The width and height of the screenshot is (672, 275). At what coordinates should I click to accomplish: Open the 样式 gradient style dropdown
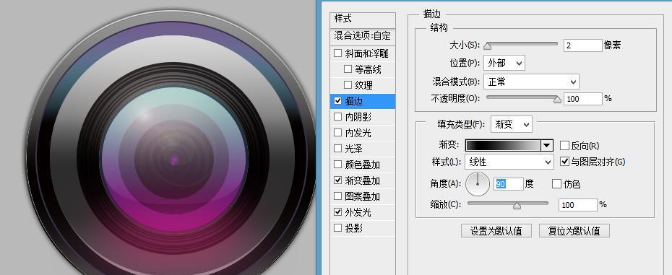click(x=509, y=162)
